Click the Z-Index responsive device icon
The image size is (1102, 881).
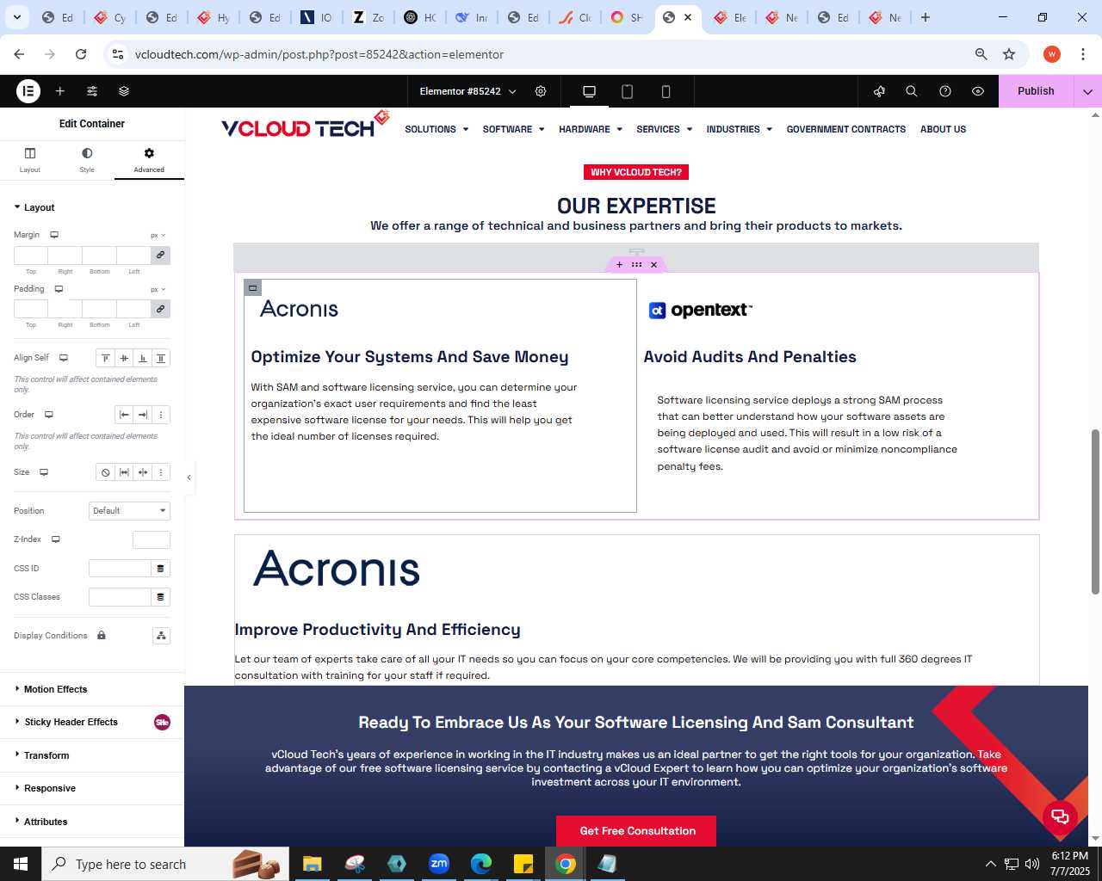click(56, 539)
